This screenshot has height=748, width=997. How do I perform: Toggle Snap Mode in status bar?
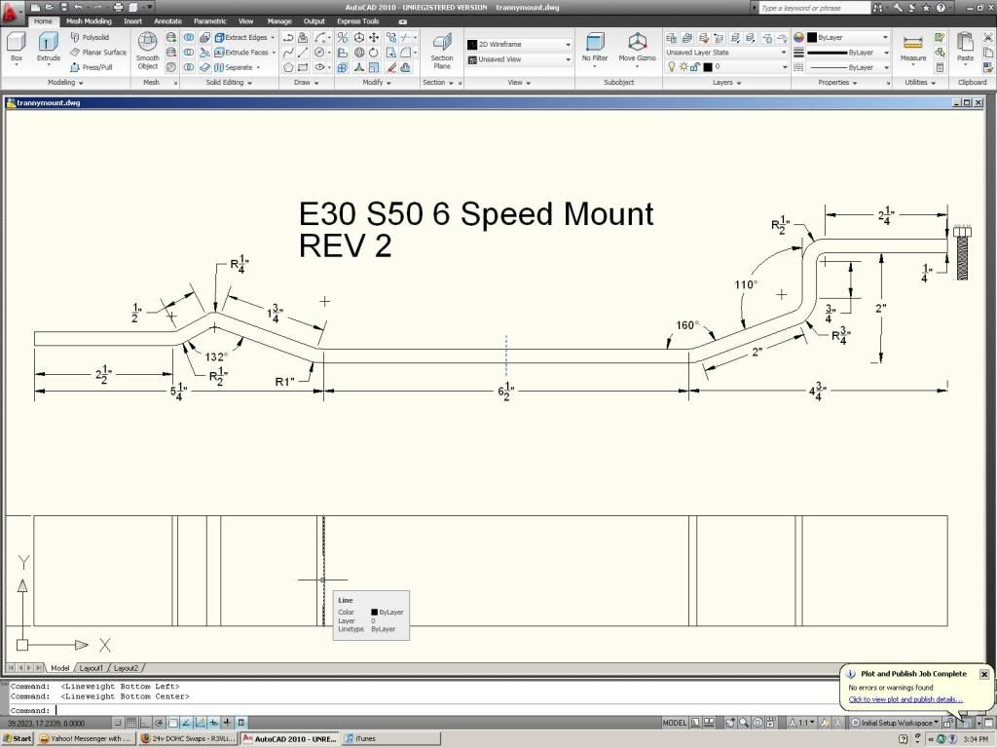tap(118, 723)
